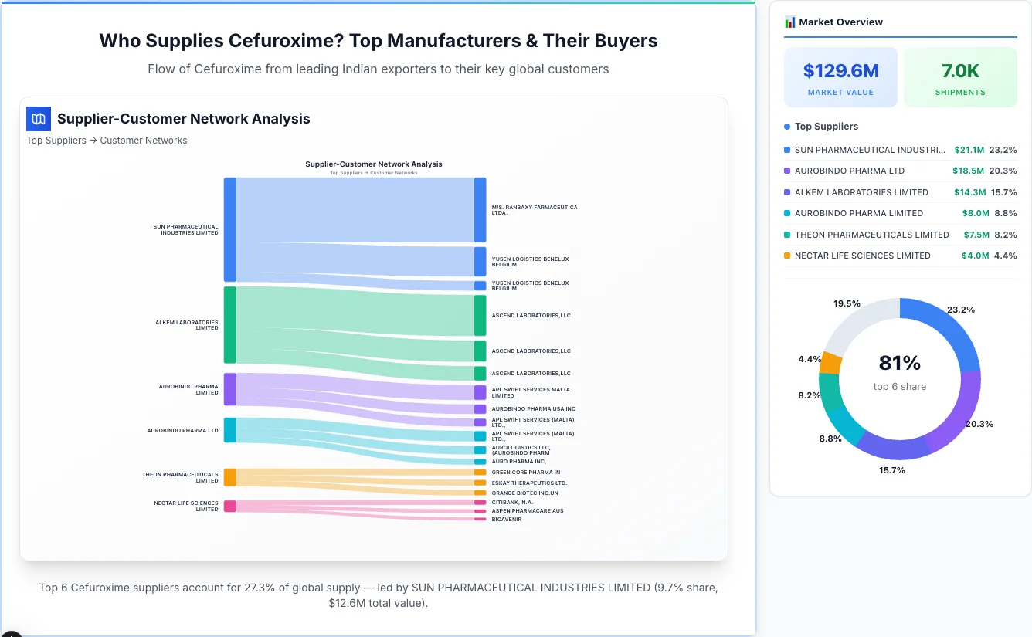Select the Market Overview panel title
The image size is (1032, 637).
(x=842, y=22)
